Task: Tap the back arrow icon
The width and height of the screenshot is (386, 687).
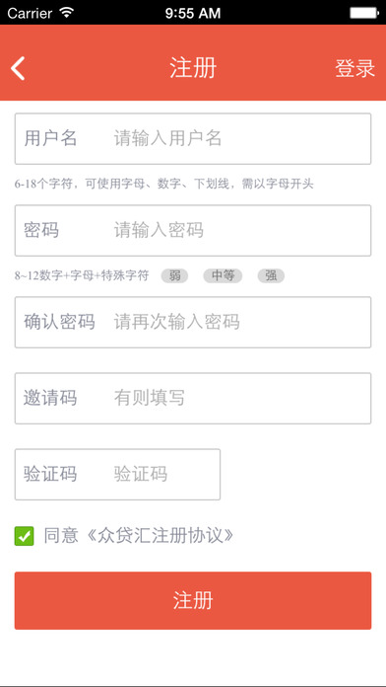Action: coord(18,68)
